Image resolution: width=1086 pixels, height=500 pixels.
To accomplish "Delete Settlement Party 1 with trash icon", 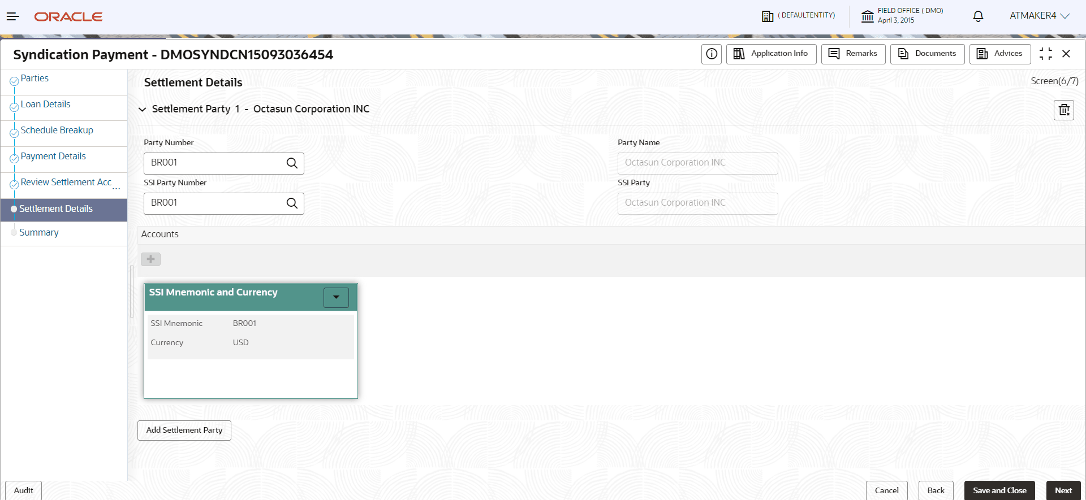I will pyautogui.click(x=1064, y=110).
